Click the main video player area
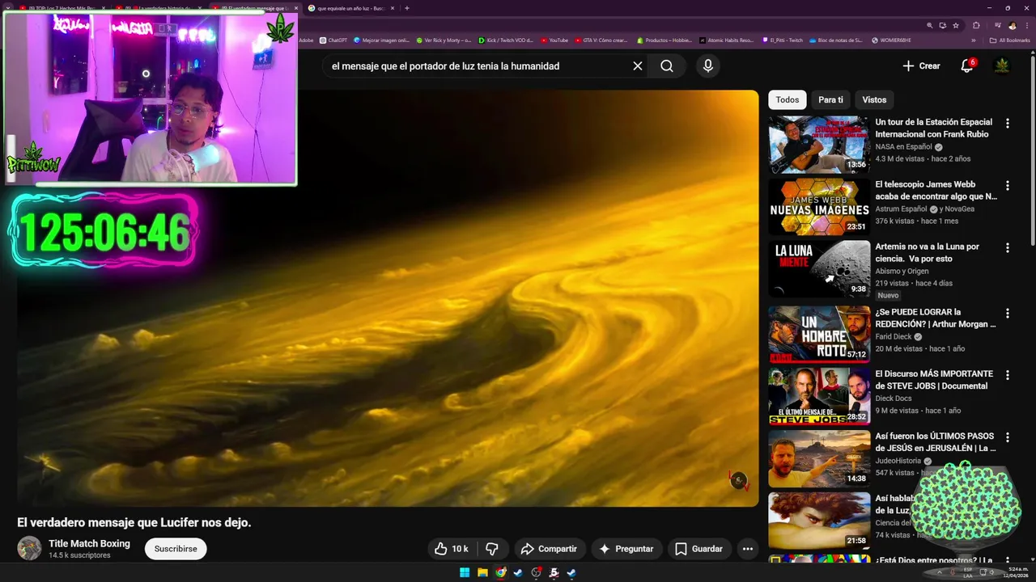This screenshot has width=1036, height=582. pyautogui.click(x=388, y=298)
